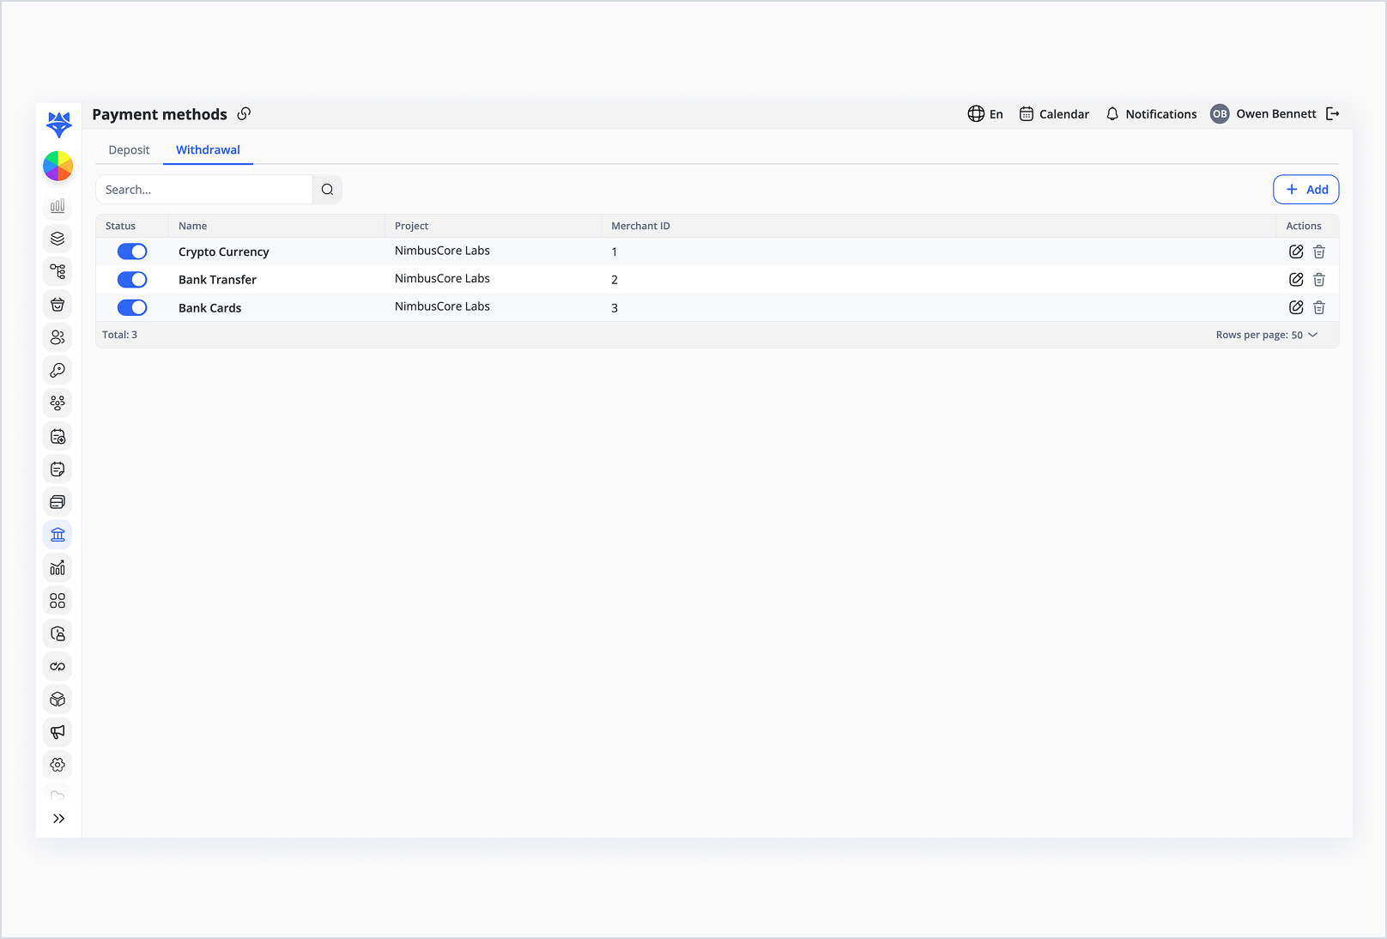Open the colorful pie-wheel icon
The image size is (1387, 939).
(x=58, y=167)
